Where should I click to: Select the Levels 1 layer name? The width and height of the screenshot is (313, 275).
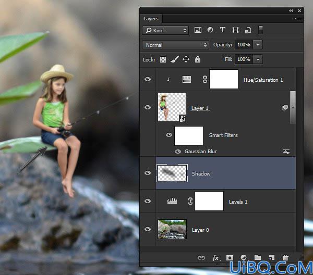pos(238,202)
